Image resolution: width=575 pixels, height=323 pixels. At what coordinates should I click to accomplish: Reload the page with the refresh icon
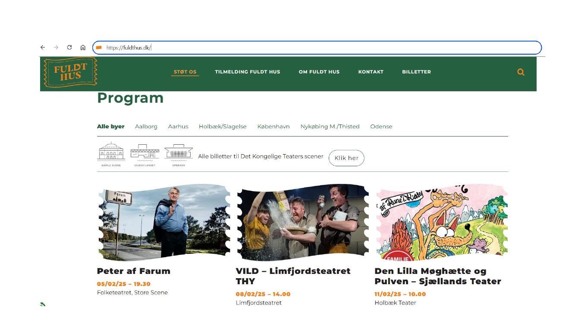(69, 47)
